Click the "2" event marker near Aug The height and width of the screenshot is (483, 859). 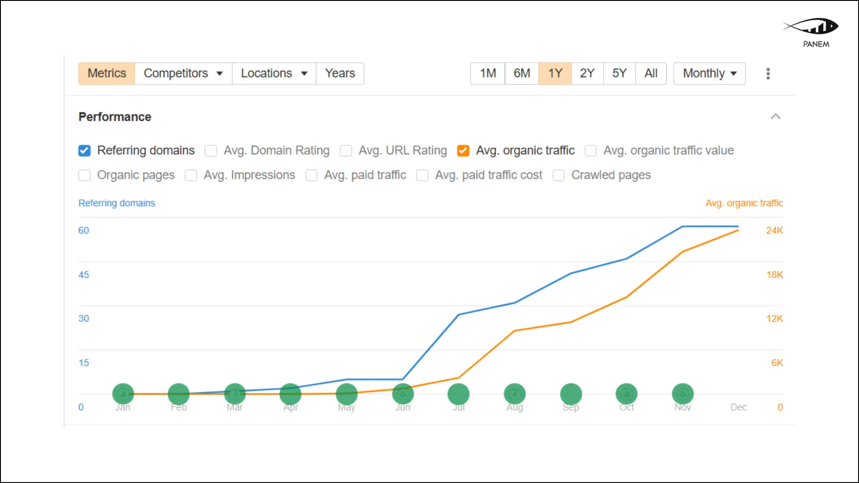515,394
